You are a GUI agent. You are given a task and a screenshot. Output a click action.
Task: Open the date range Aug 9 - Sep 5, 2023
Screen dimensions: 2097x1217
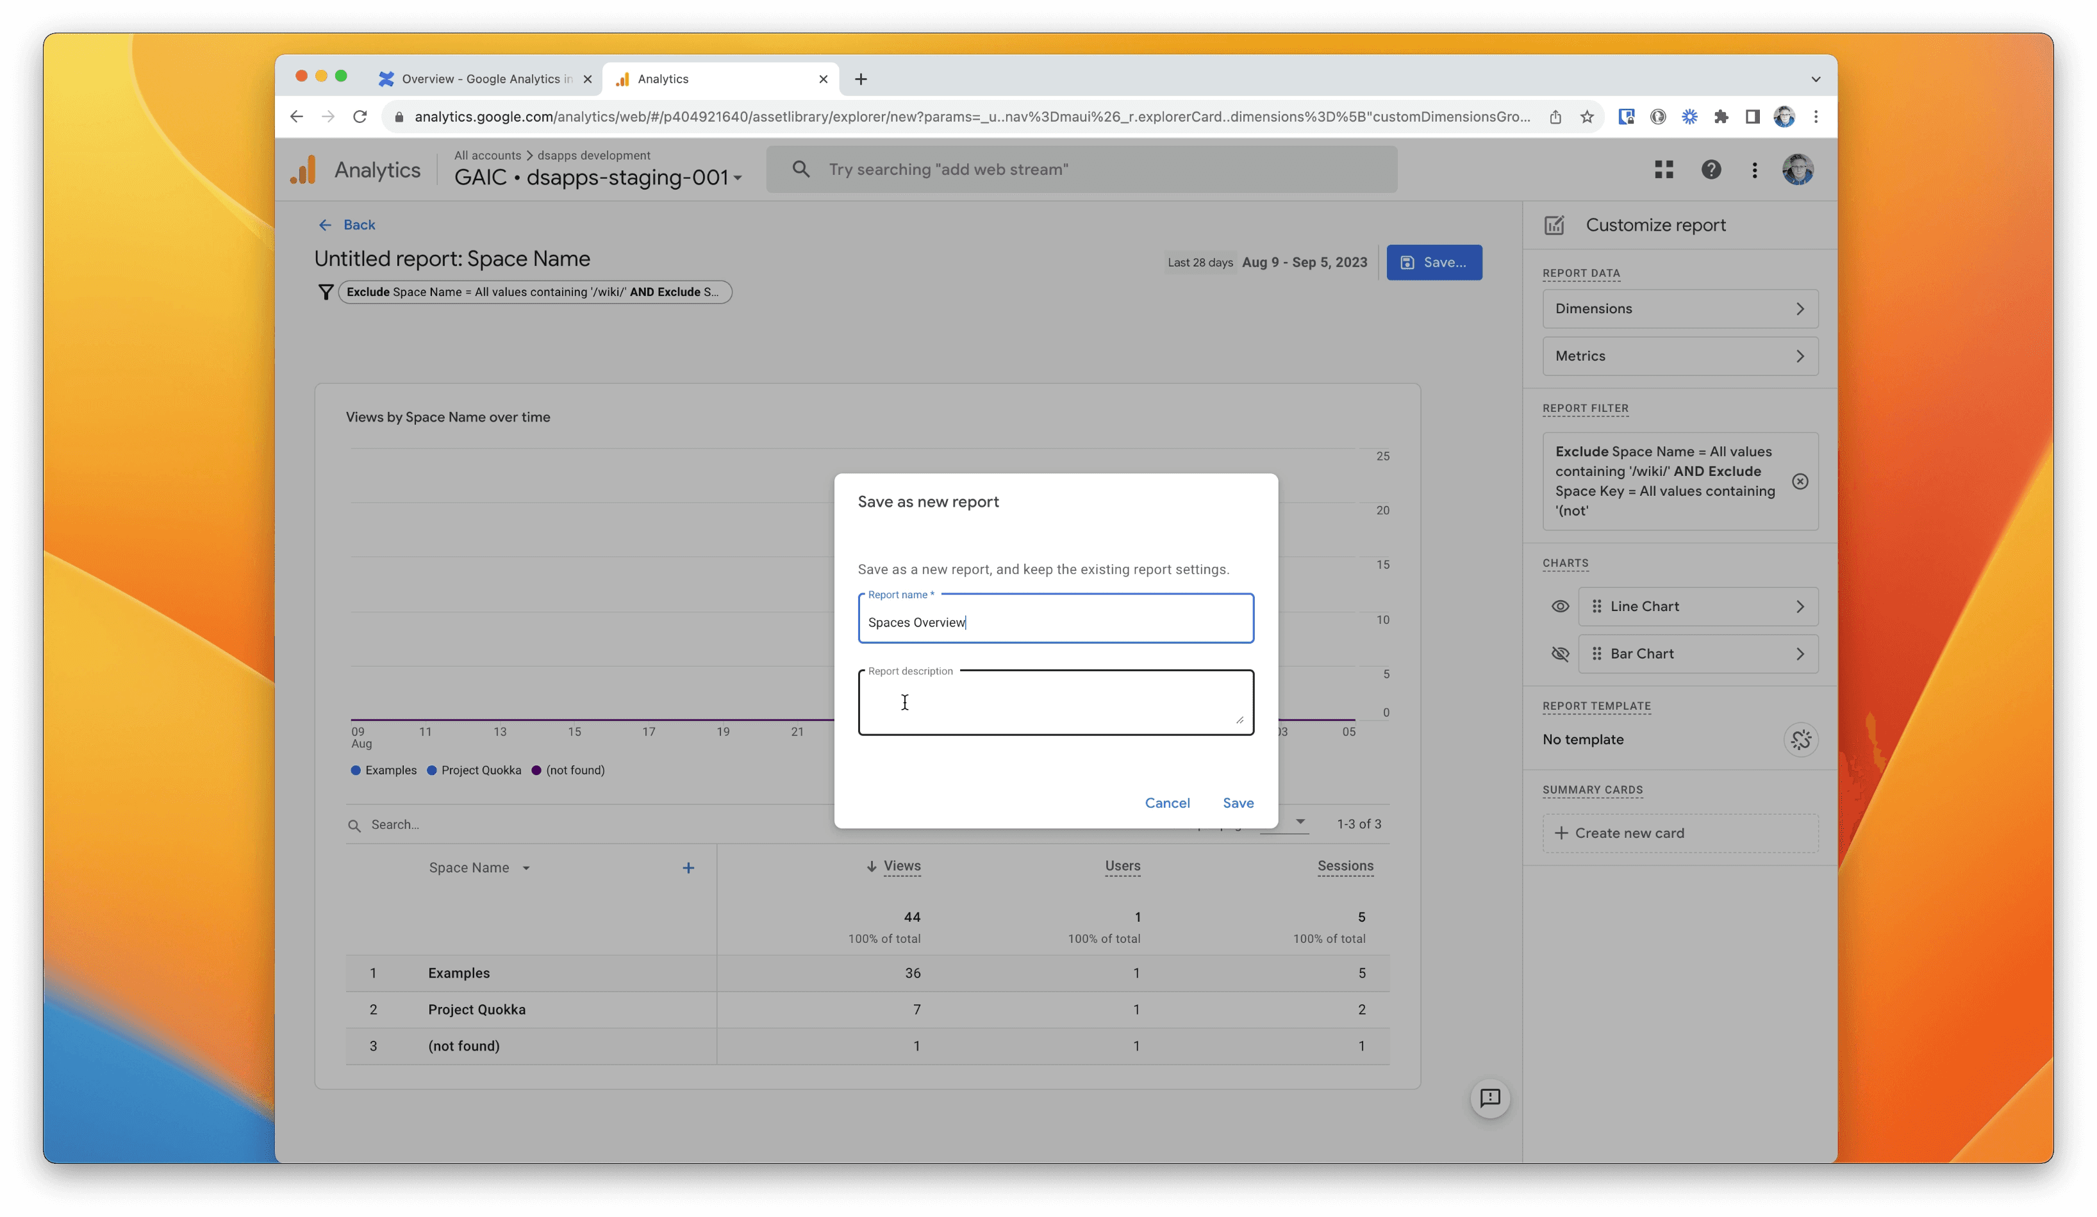click(1304, 263)
